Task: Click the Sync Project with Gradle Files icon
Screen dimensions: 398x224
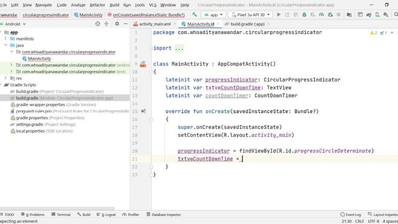Action: click(x=369, y=15)
